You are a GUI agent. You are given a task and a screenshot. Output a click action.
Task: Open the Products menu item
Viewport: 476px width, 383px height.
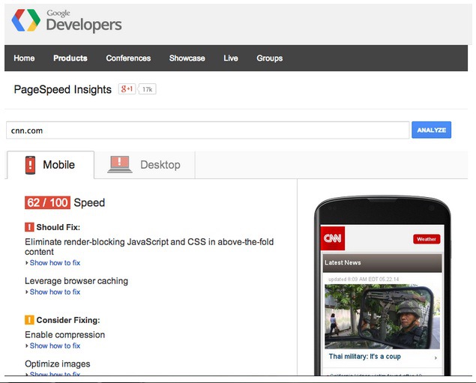pyautogui.click(x=70, y=58)
